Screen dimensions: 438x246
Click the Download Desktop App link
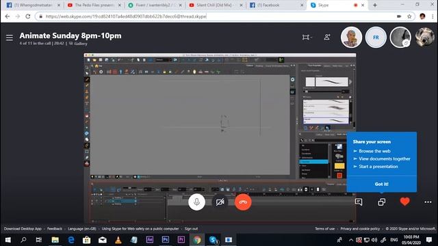pos(23,229)
